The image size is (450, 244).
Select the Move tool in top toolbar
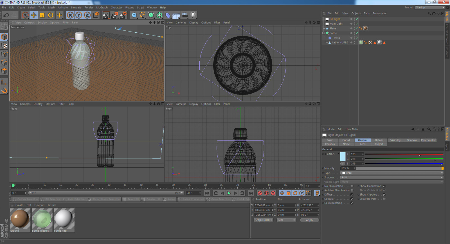[x=34, y=15]
